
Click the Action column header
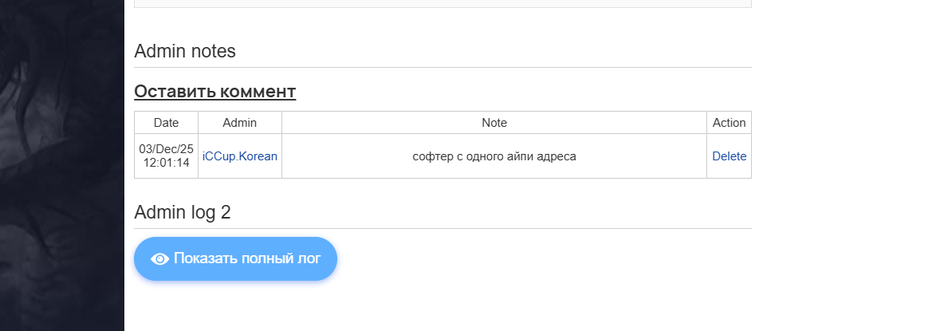pyautogui.click(x=729, y=123)
